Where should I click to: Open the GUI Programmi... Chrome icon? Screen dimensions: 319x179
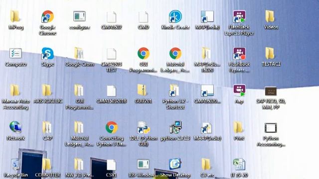(x=143, y=53)
